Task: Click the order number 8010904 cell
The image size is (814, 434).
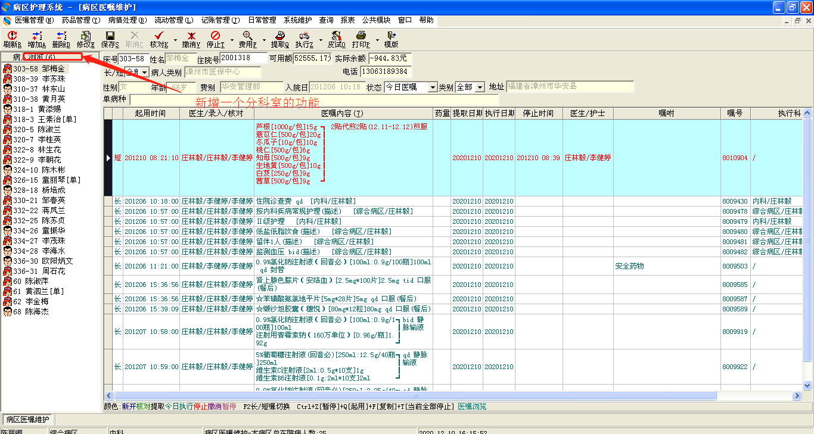Action: point(735,158)
